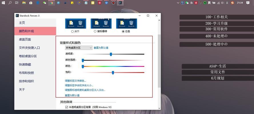Click 重置为默认值 beside the partition dropdown
This screenshot has width=254, height=114.
pos(101,48)
